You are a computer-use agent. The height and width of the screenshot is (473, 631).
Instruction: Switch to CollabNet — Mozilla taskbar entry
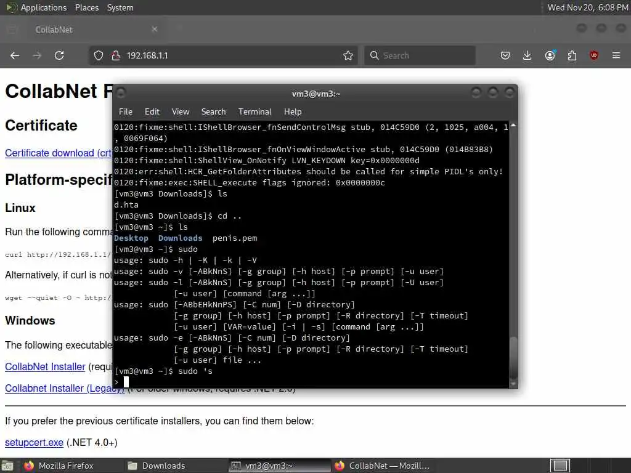tap(382, 466)
